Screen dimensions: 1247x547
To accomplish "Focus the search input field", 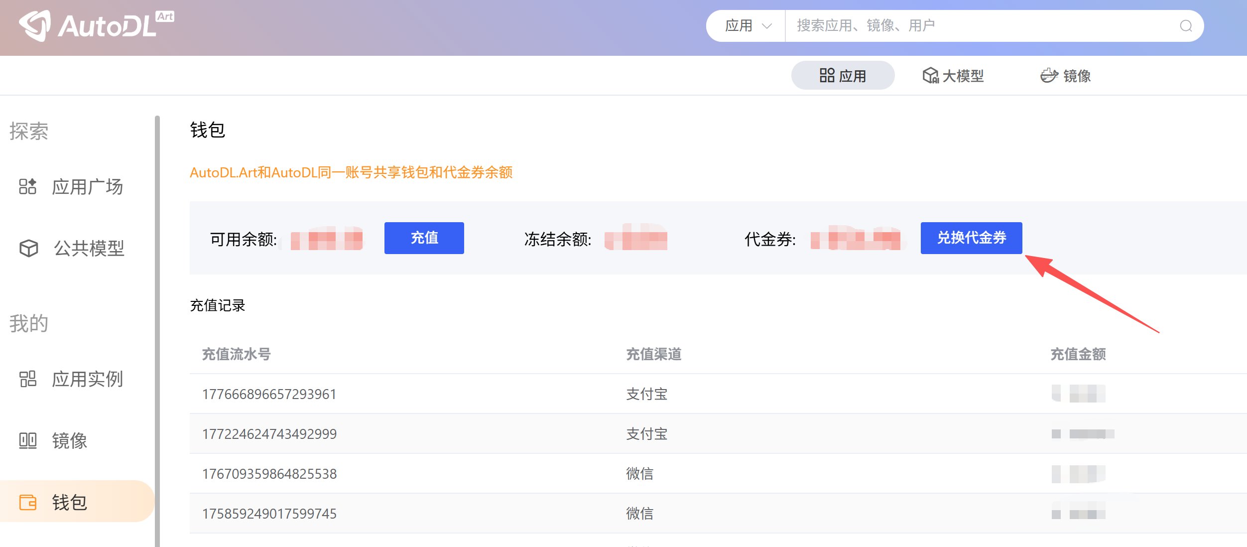I will (981, 26).
